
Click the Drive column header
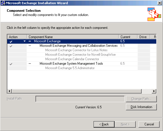144,37
